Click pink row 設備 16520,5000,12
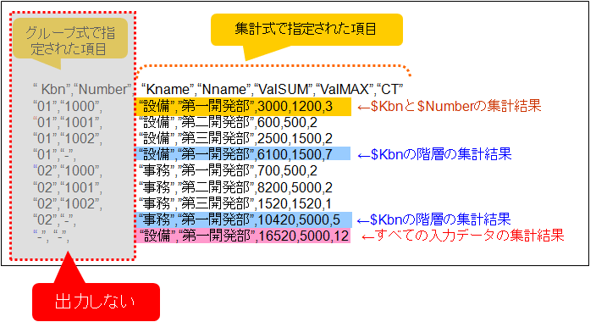Screen dimensions: 596x322 243,236
